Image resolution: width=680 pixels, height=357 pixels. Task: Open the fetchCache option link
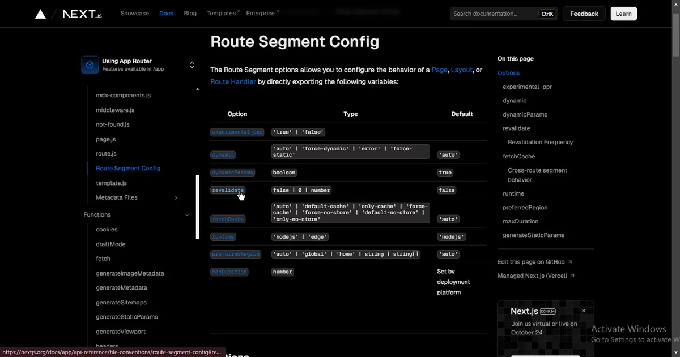point(228,219)
